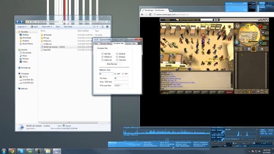Screen dimensions: 274x154
Task: Select Downloads in the Favorites list
Action: [x=27, y=38]
